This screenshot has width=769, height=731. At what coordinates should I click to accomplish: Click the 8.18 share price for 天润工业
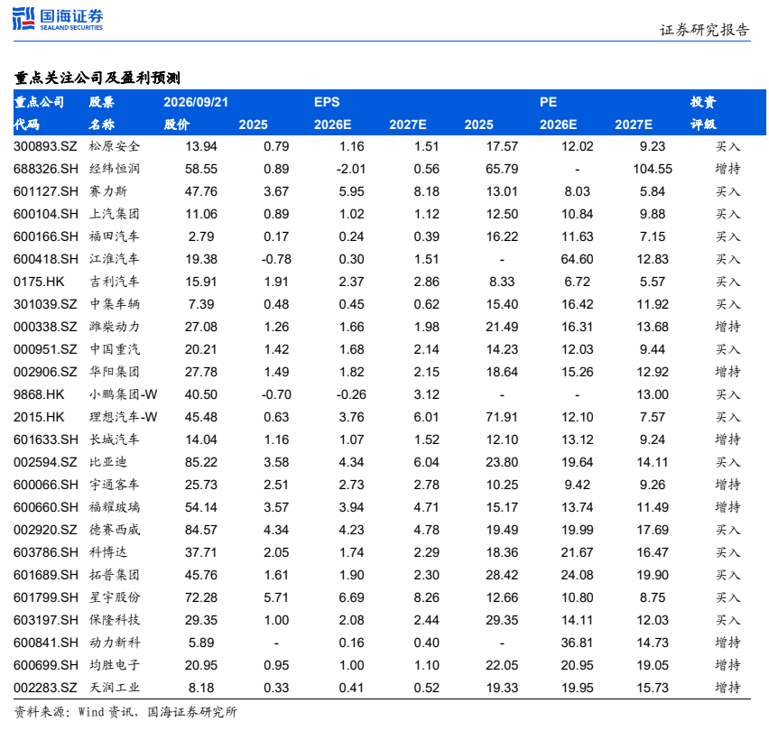(201, 688)
